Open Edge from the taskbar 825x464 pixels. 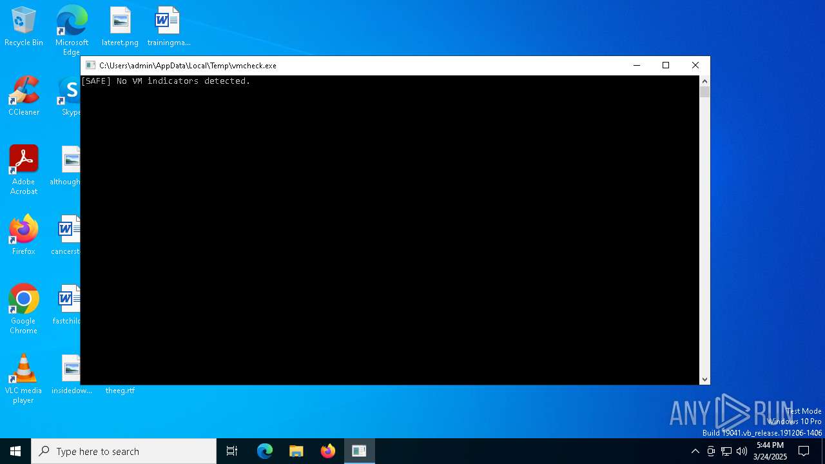[x=265, y=451]
